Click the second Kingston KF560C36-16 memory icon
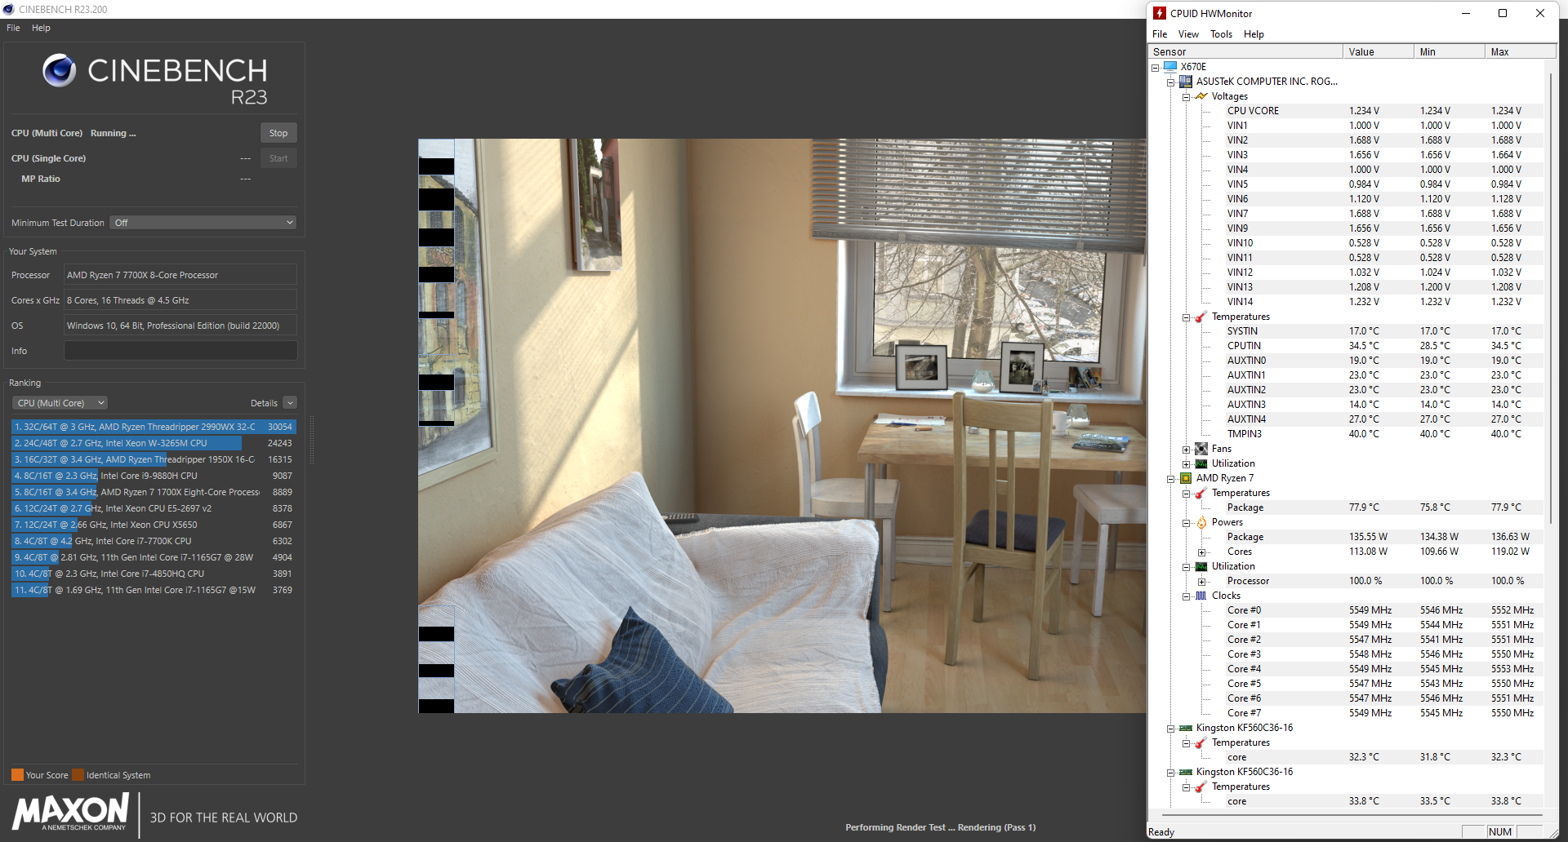The image size is (1568, 842). 1186,772
